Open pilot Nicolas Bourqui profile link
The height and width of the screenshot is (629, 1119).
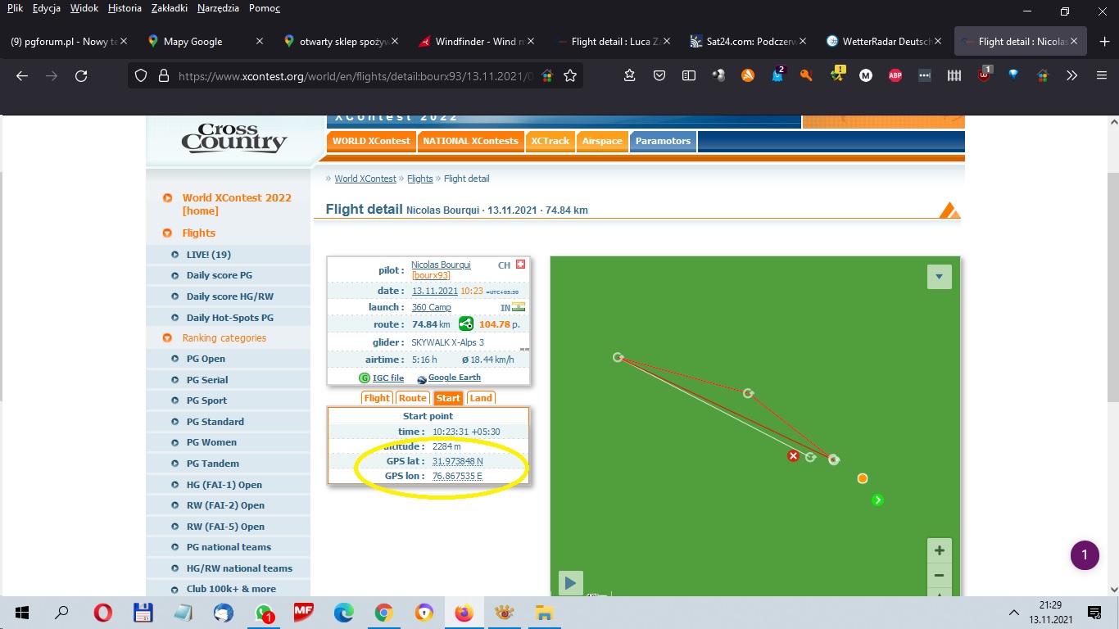click(441, 265)
